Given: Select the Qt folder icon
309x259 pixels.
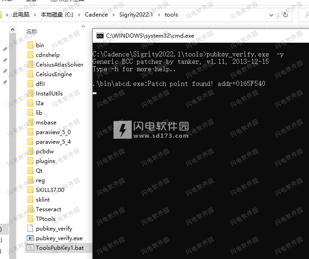Looking at the screenshot, I should click(x=30, y=171).
